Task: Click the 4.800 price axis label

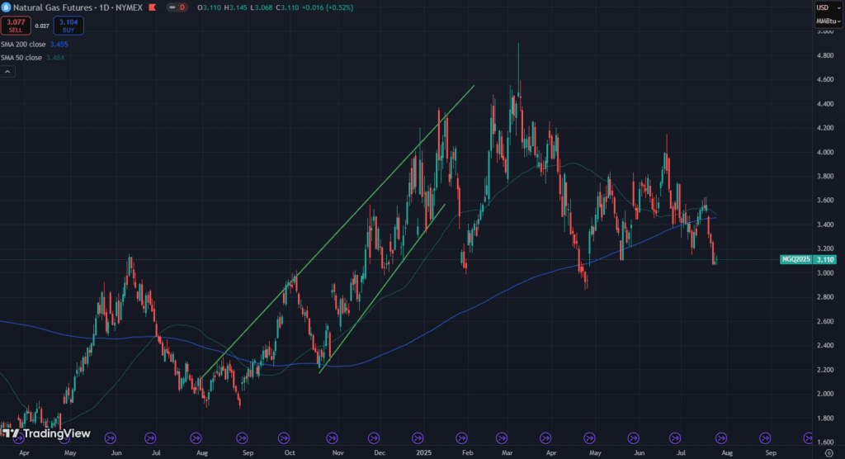Action: (x=825, y=55)
